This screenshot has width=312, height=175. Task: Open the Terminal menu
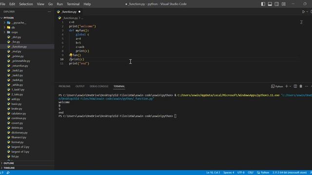click(x=73, y=4)
